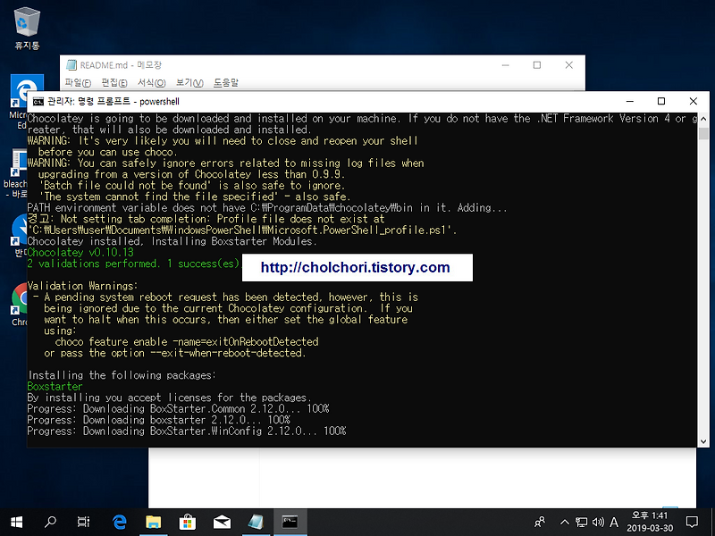Open Task View
This screenshot has width=715, height=536.
click(84, 523)
